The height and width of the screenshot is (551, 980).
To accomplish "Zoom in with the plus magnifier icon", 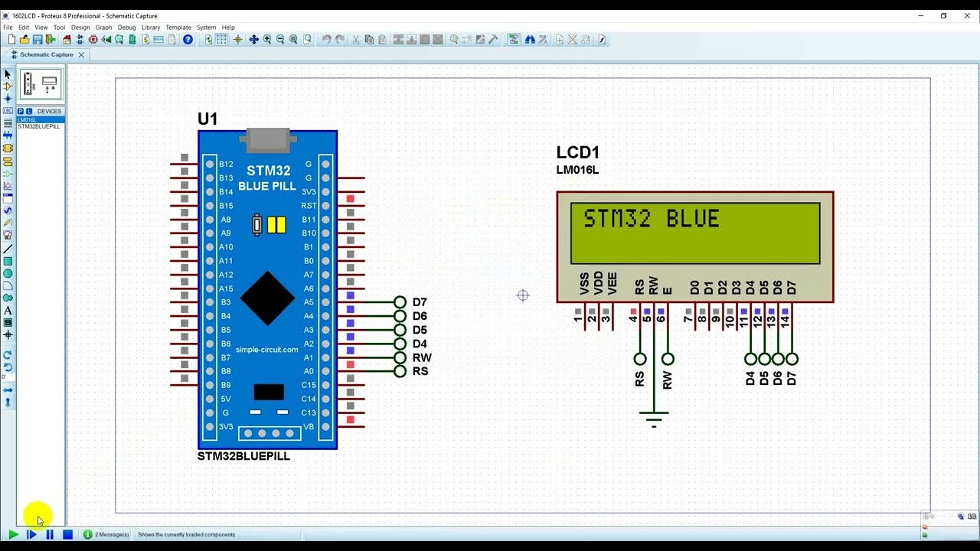I will pos(267,40).
